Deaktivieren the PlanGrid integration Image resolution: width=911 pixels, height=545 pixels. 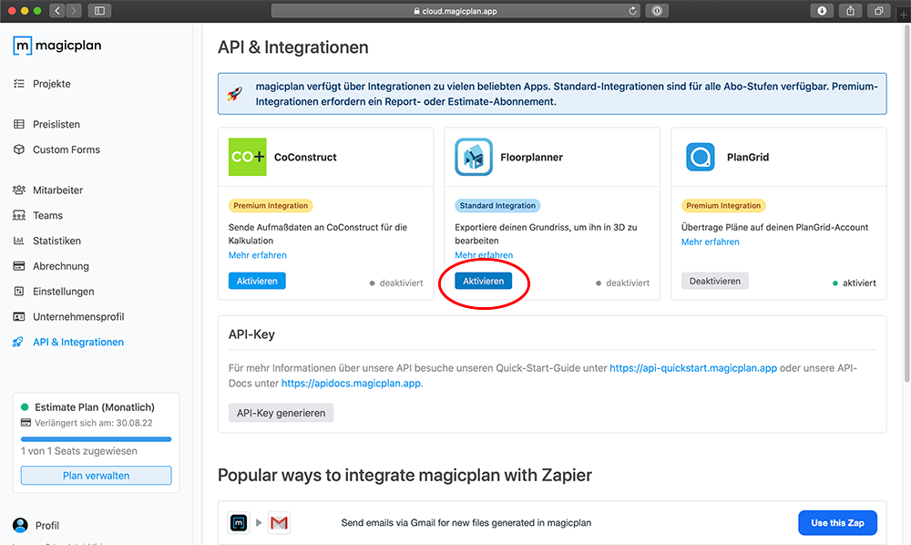[x=715, y=281]
